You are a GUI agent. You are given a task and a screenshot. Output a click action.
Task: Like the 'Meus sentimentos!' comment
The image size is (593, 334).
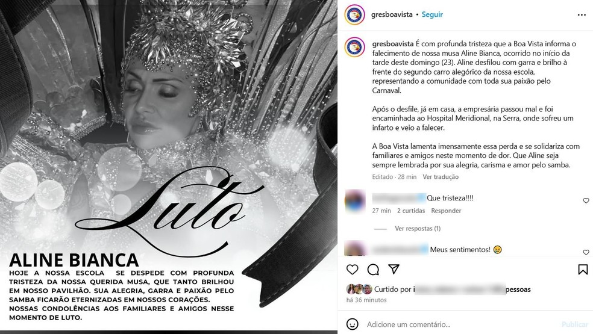[x=586, y=252]
